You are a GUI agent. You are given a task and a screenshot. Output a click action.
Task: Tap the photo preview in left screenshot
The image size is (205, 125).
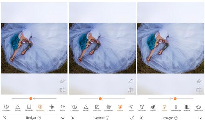(x=34, y=48)
